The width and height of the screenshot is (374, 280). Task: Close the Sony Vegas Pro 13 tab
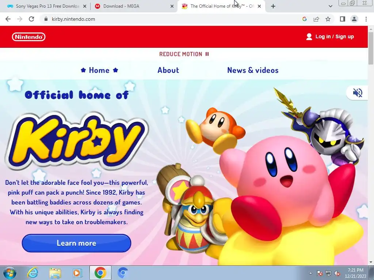tap(85, 7)
